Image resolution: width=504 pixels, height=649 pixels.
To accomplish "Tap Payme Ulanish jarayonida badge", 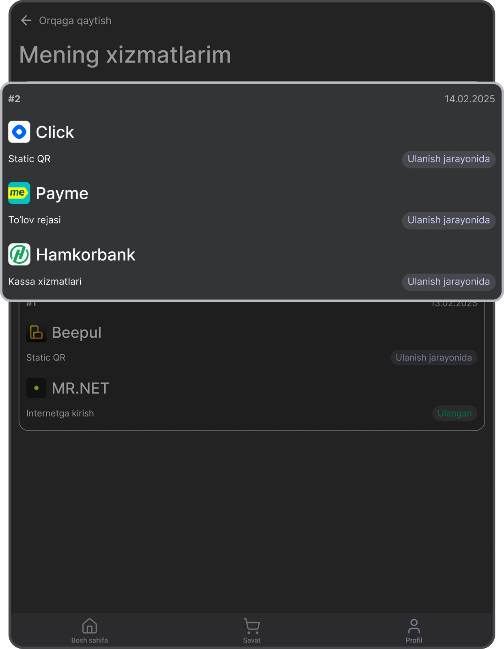I will click(x=449, y=220).
